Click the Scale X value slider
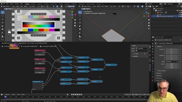Image resolution: width=182 pixels, height=102 pixels. [171, 64]
